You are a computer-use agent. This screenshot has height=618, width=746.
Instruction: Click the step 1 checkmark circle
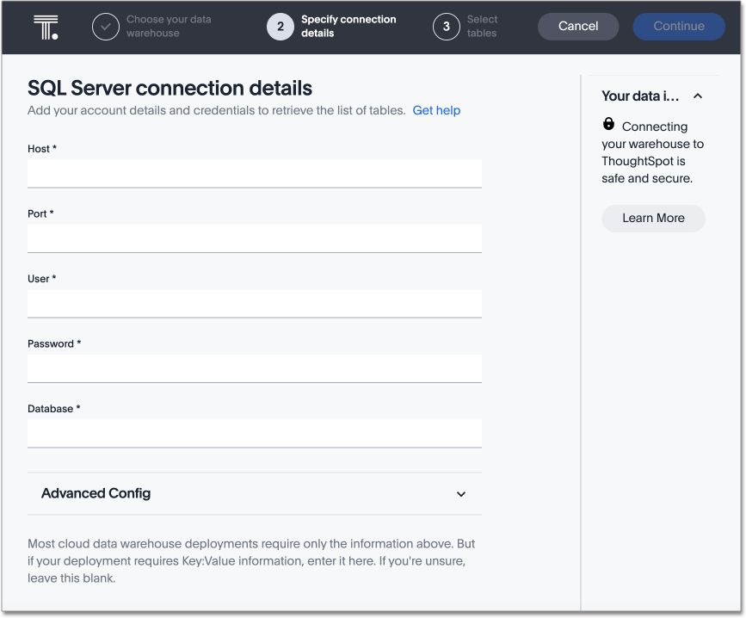coord(106,27)
